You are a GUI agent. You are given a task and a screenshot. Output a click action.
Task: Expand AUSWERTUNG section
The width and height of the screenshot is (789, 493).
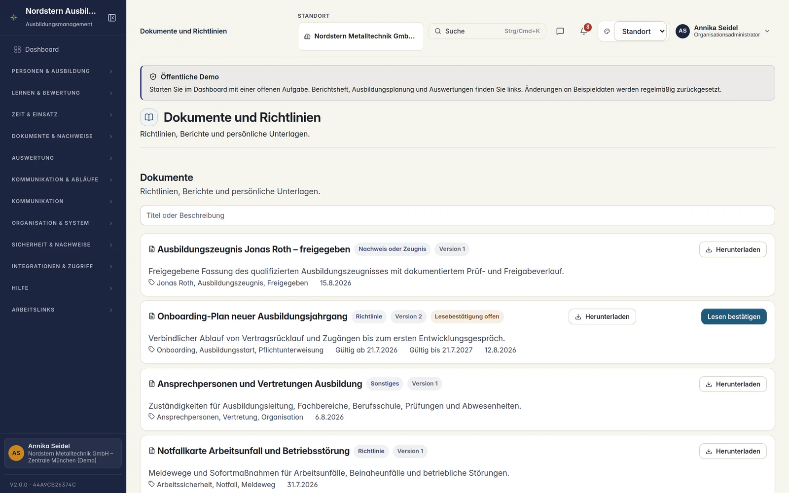tap(63, 158)
